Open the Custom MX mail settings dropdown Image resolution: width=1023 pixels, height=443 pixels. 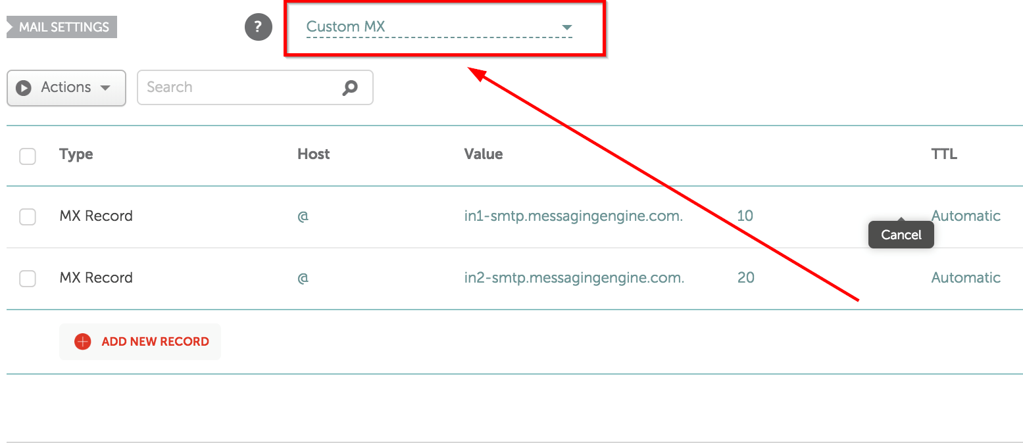439,28
